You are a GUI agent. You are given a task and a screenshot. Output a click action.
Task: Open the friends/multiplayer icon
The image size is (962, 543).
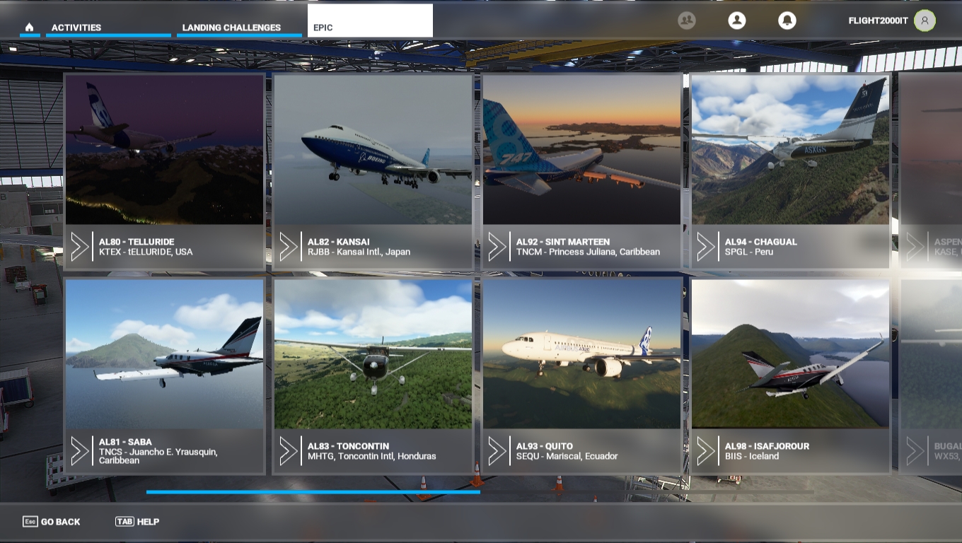(x=686, y=21)
